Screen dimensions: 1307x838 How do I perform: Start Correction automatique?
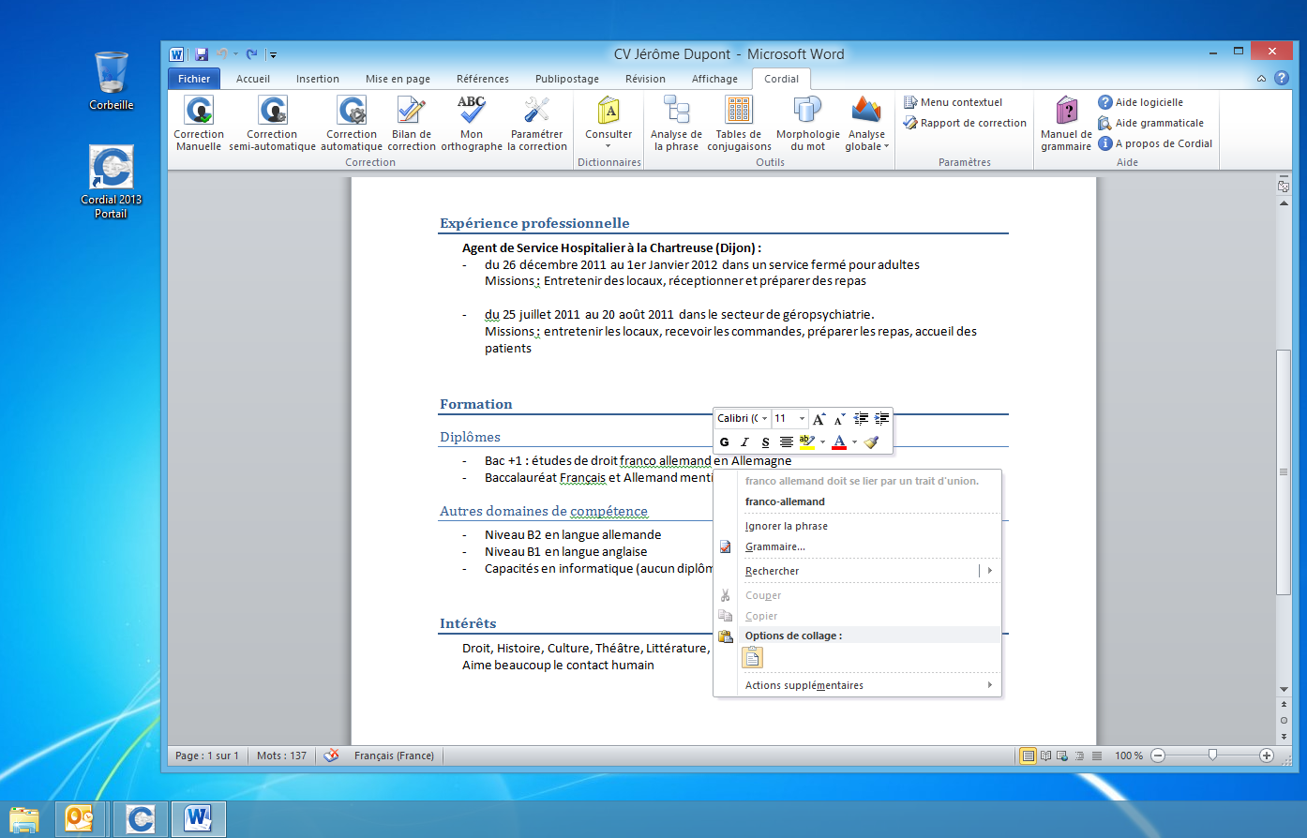(352, 123)
